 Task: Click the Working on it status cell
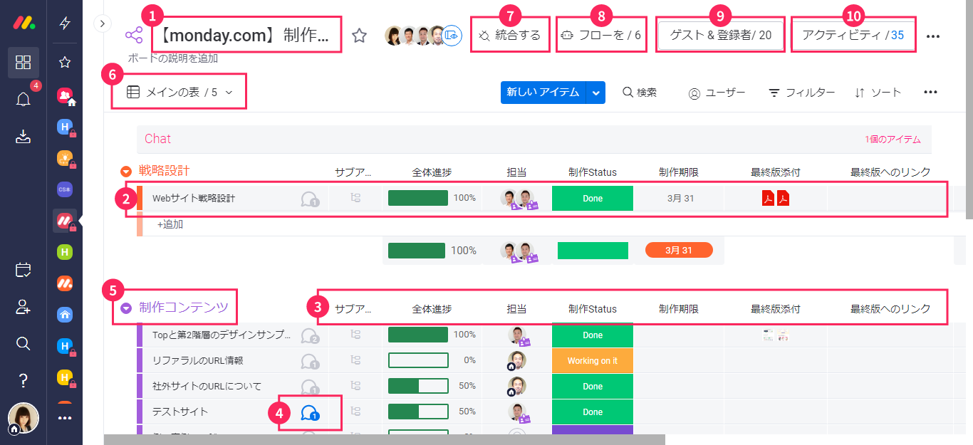[592, 361]
